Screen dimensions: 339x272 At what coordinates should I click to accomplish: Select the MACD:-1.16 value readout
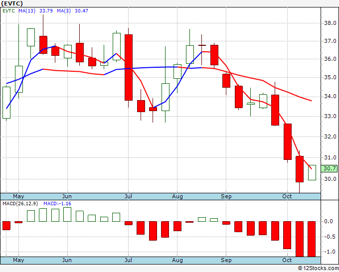click(57, 204)
